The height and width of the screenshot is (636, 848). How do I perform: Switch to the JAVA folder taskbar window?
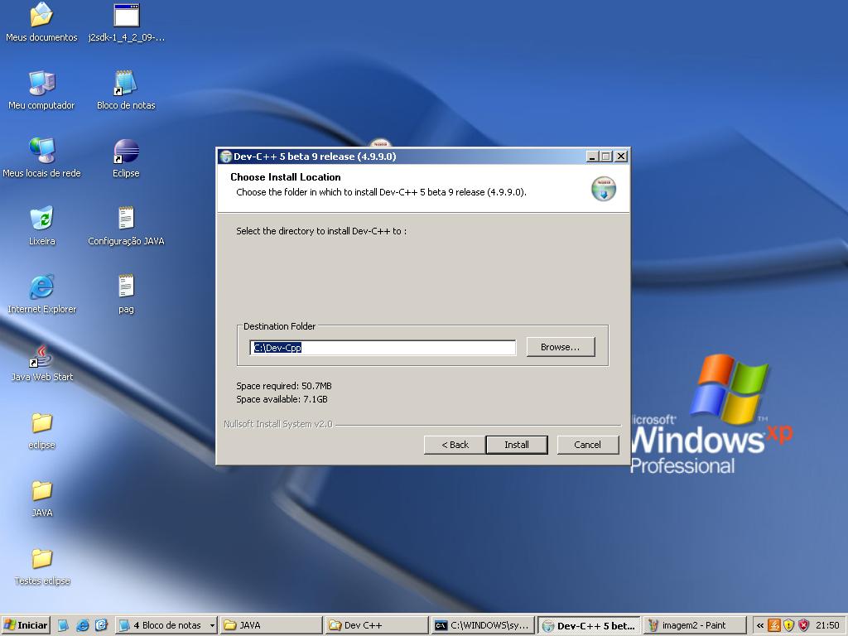[x=271, y=625]
